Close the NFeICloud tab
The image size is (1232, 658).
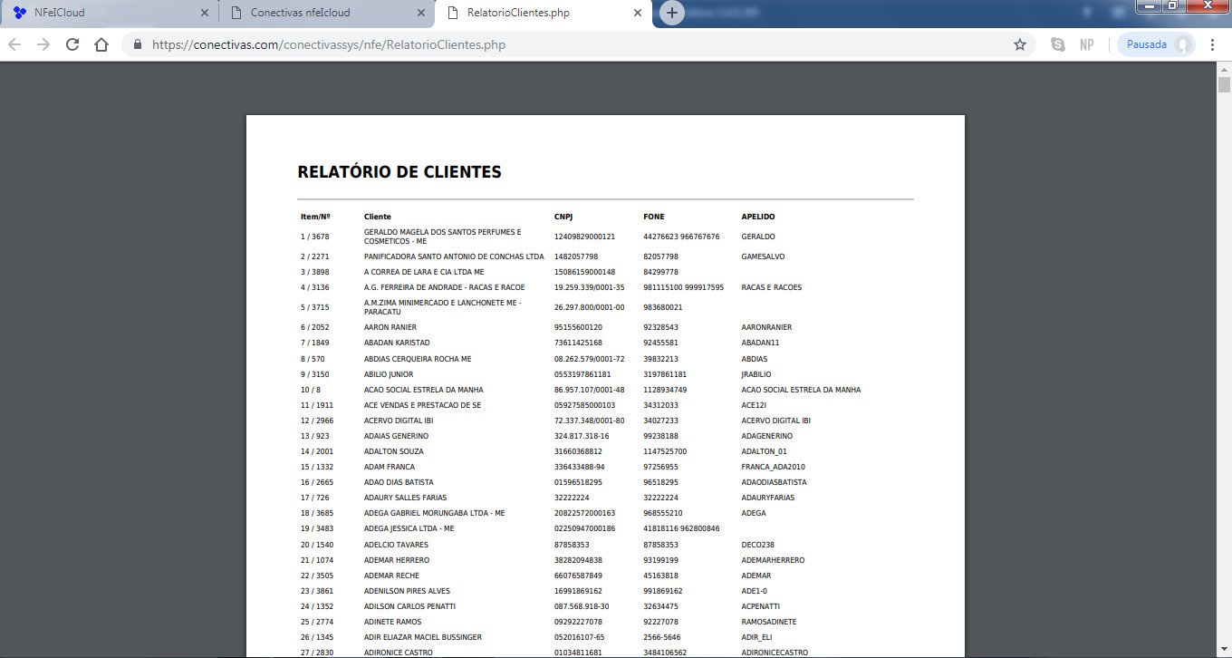pos(204,13)
